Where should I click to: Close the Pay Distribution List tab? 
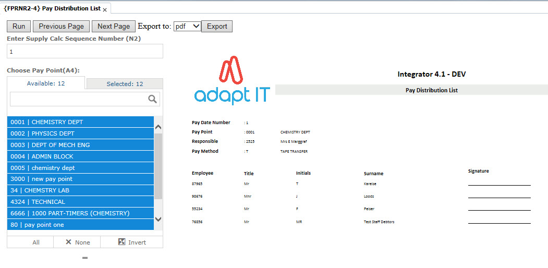point(105,9)
